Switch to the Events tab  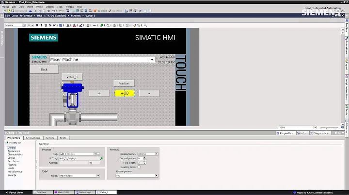49,138
